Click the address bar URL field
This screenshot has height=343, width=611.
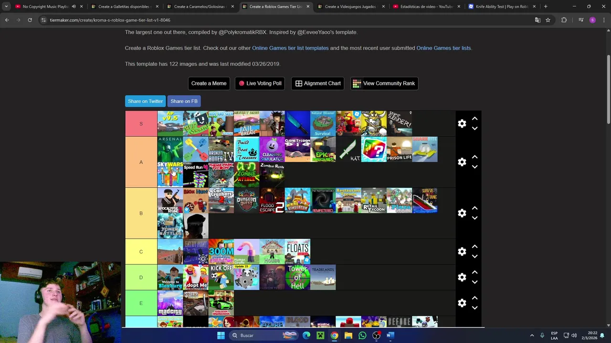point(286,20)
